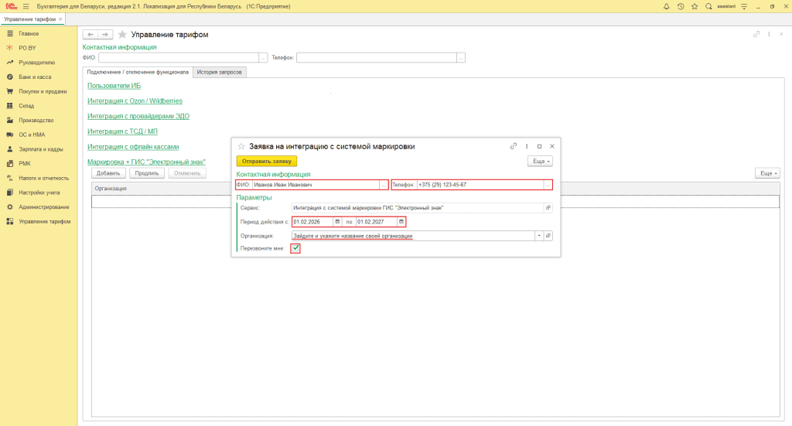The image size is (792, 426).
Task: Open the notifications bell icon
Action: pos(667,6)
